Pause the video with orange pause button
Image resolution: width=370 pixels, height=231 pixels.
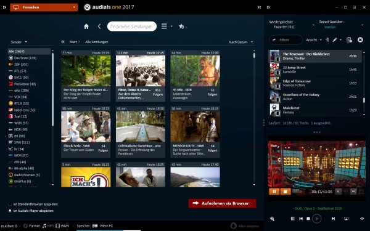coord(274,192)
